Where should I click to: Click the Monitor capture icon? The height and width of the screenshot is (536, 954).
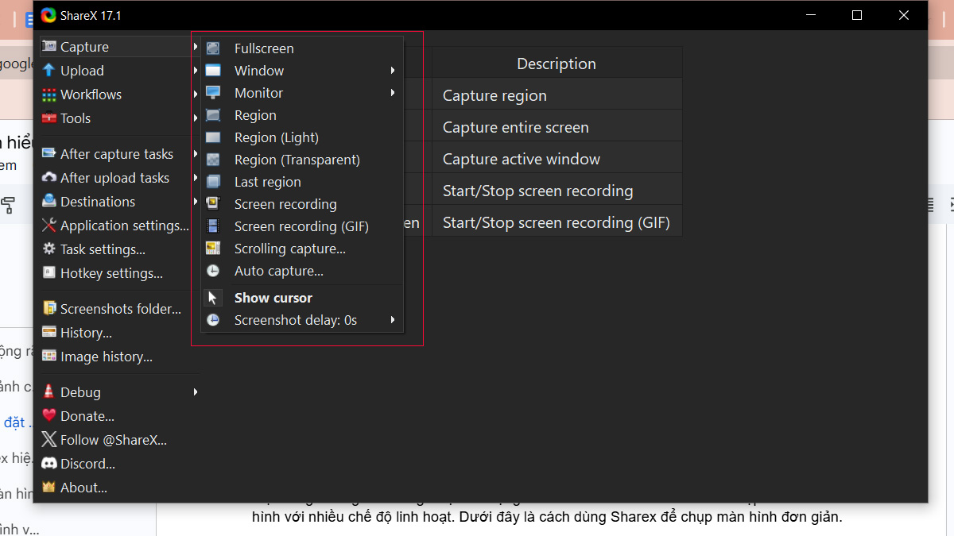213,93
